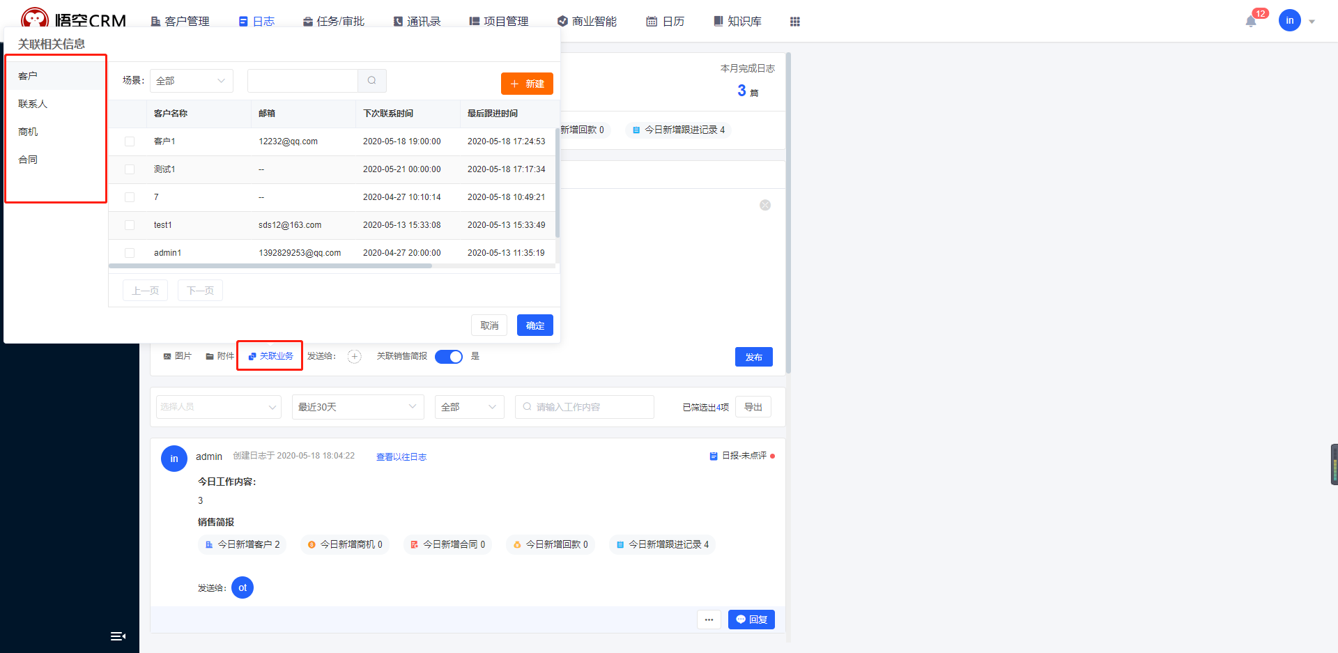The image size is (1338, 653).
Task: Click the 关联业务 link business icon
Action: 252,356
